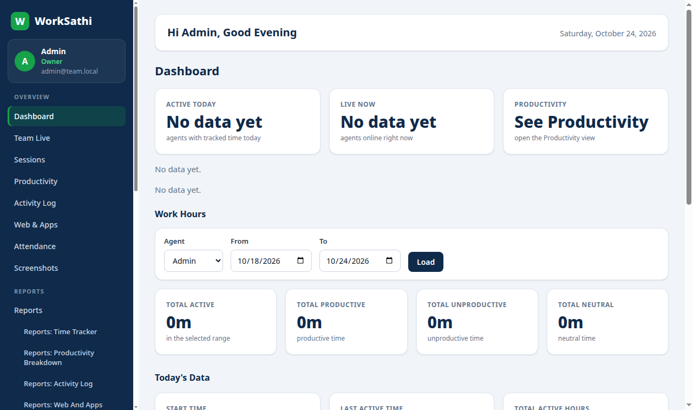693x410 pixels.
Task: Click the main page vertical scrollbar
Action: pos(689,107)
